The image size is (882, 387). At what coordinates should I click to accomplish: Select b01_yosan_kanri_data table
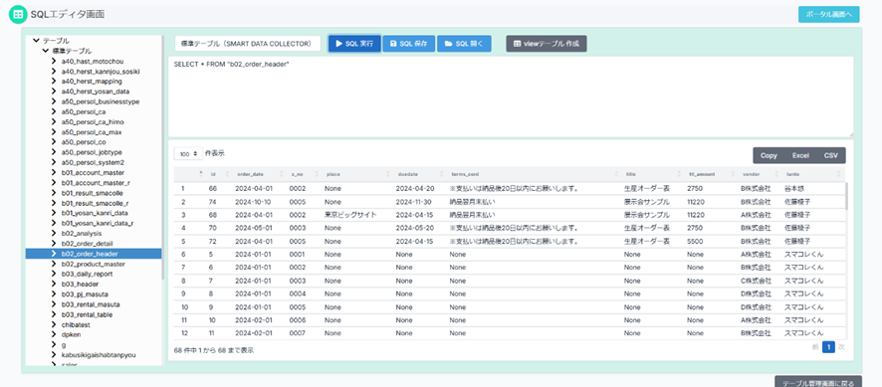(95, 213)
